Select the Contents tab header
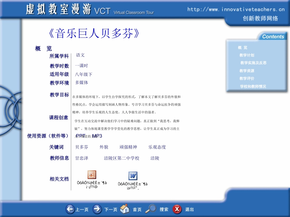Screen dimensions: 290x217 (x=273, y=37)
